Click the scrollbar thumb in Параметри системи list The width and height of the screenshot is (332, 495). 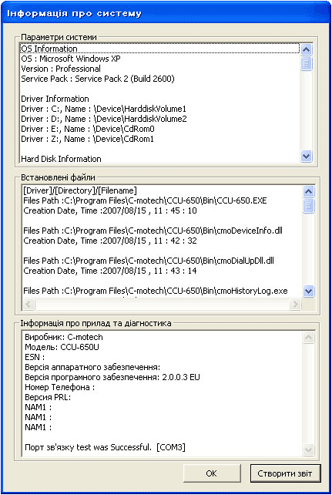click(306, 63)
